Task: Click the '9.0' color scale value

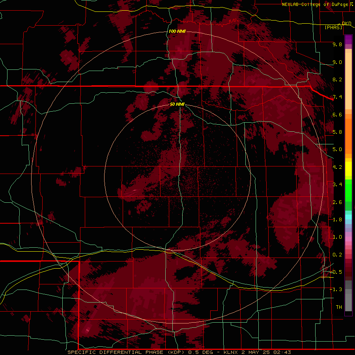Action: pos(337,62)
